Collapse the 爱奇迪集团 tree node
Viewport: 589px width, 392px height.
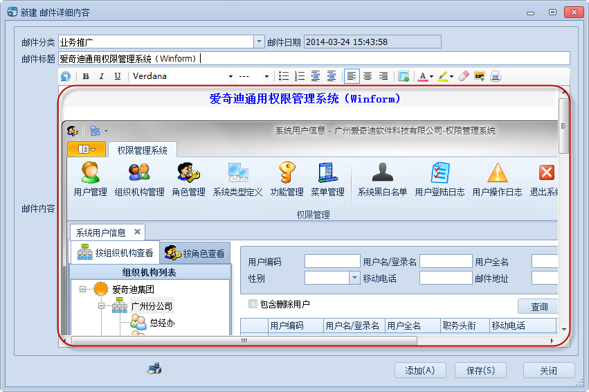point(82,289)
